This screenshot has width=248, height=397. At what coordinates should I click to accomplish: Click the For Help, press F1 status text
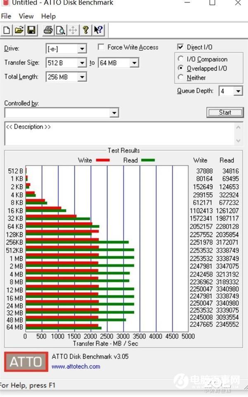pyautogui.click(x=28, y=385)
